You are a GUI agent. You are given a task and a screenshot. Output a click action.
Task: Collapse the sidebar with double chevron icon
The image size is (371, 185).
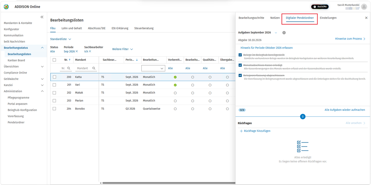[42, 17]
